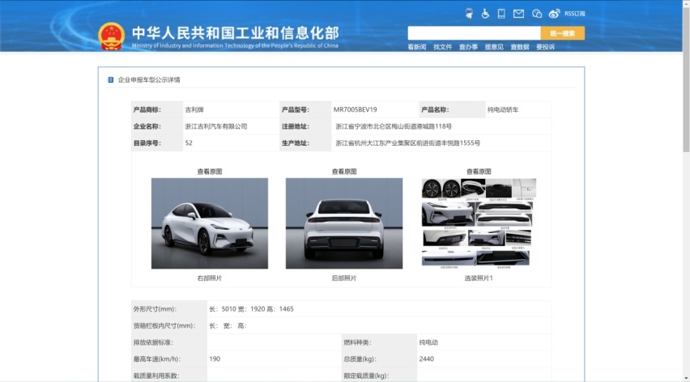This screenshot has width=690, height=382.
Task: Click the 后部照片 caption
Action: coord(344,278)
